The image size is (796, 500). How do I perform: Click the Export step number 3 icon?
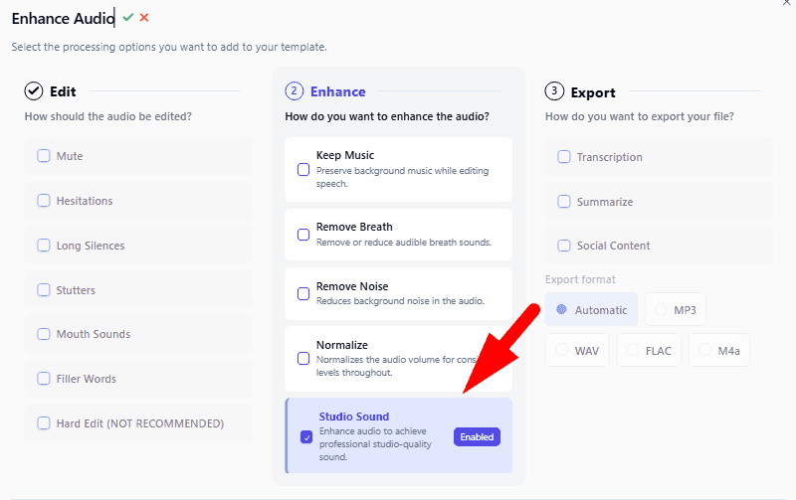(x=554, y=91)
